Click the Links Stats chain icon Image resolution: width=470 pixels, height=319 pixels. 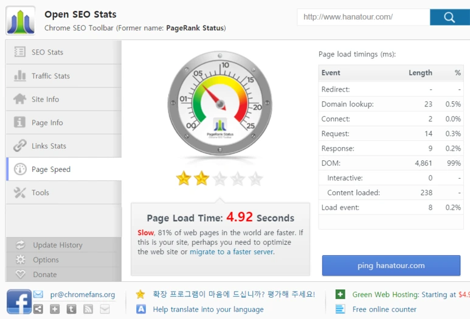point(20,146)
